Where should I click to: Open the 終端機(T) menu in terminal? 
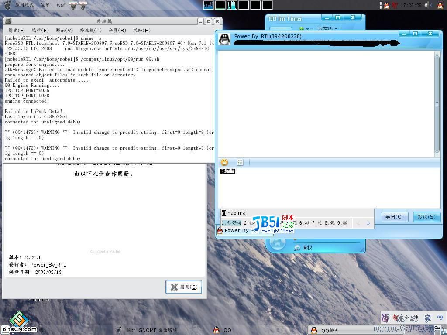(x=90, y=31)
